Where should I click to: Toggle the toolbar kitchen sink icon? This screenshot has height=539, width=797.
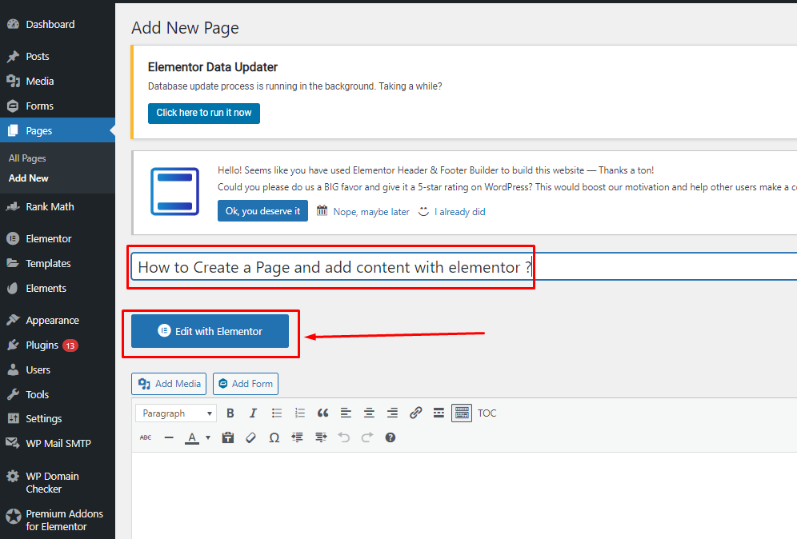pyautogui.click(x=462, y=413)
